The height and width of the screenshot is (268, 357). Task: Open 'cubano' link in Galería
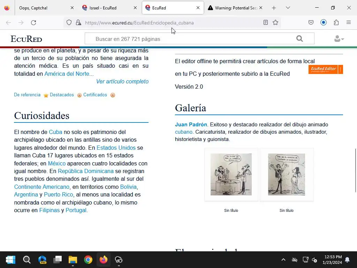(183, 132)
